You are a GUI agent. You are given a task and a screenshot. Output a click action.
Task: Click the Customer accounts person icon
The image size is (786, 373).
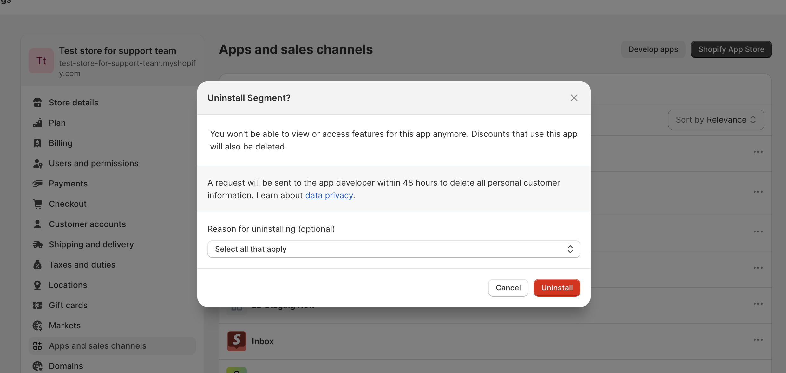pyautogui.click(x=37, y=224)
